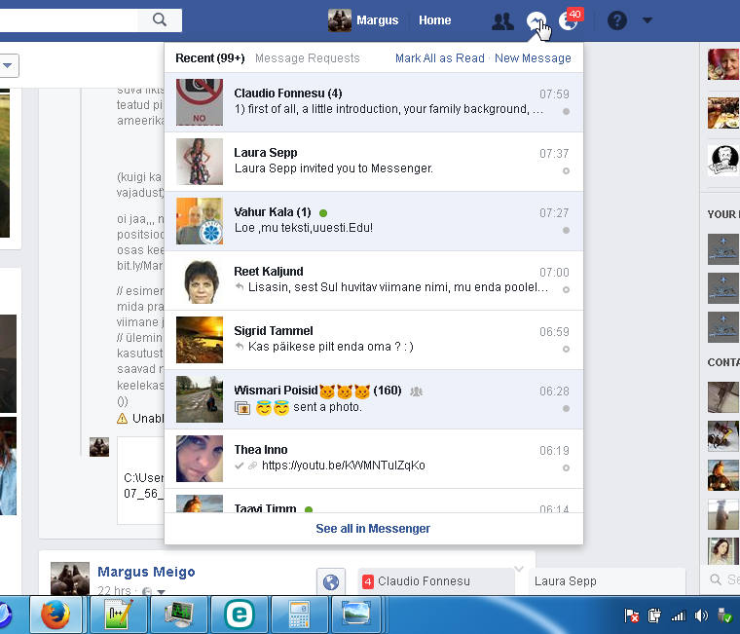Open Claudio Fonnesu chat tab at bottom

(x=436, y=581)
